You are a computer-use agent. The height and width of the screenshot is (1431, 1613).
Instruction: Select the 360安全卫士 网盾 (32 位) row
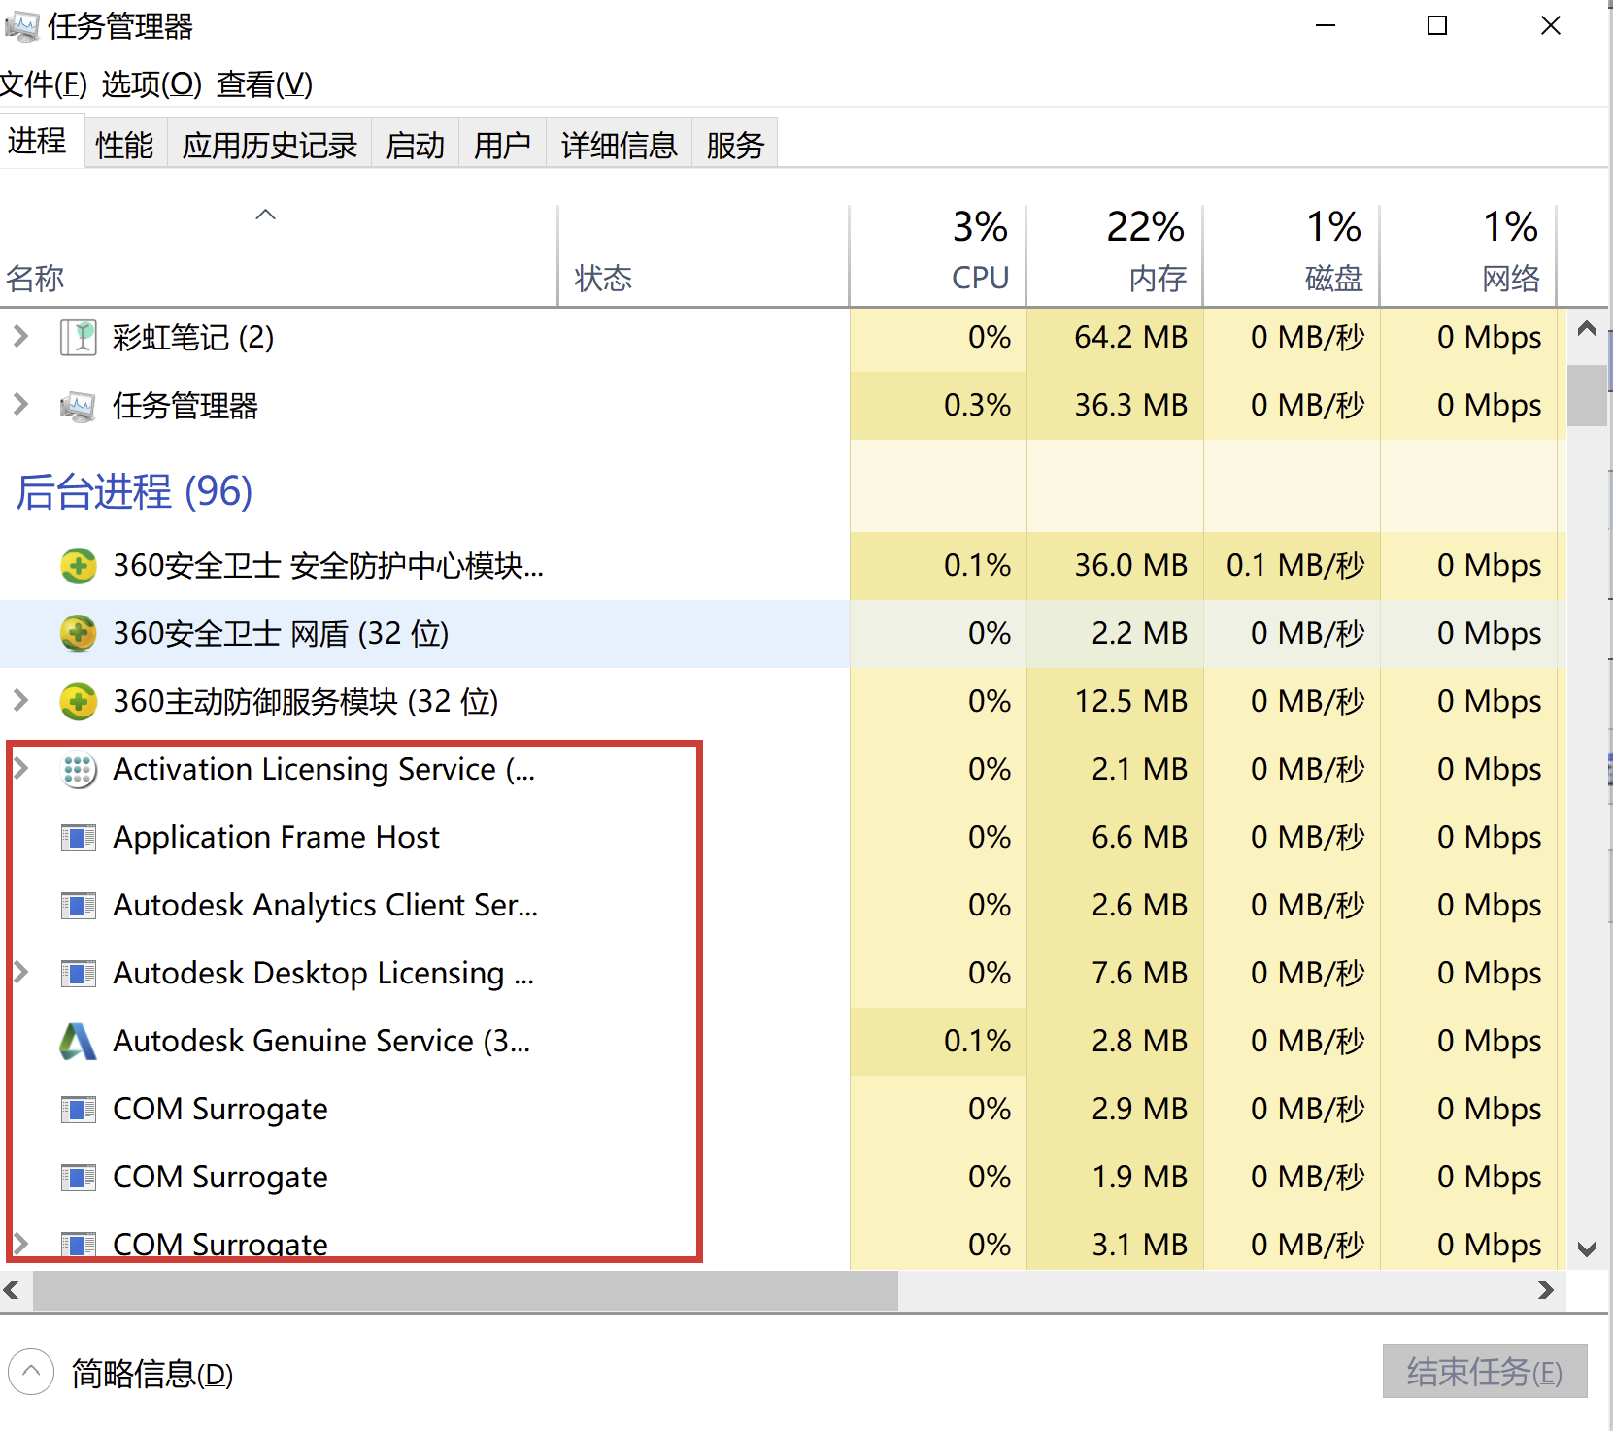(783, 633)
